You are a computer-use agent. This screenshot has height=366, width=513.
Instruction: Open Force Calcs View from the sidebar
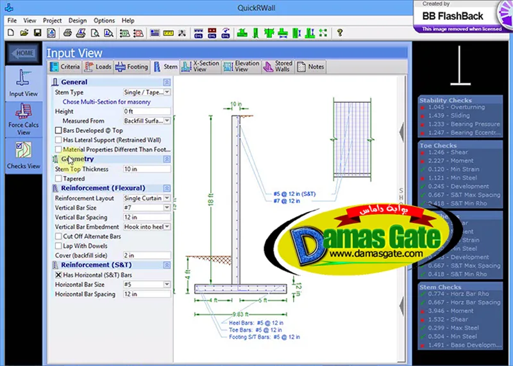click(x=24, y=119)
